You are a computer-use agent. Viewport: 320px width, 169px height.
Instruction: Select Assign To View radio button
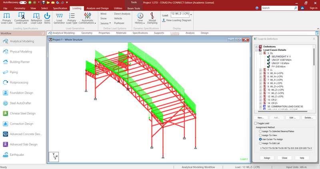tap(260, 135)
